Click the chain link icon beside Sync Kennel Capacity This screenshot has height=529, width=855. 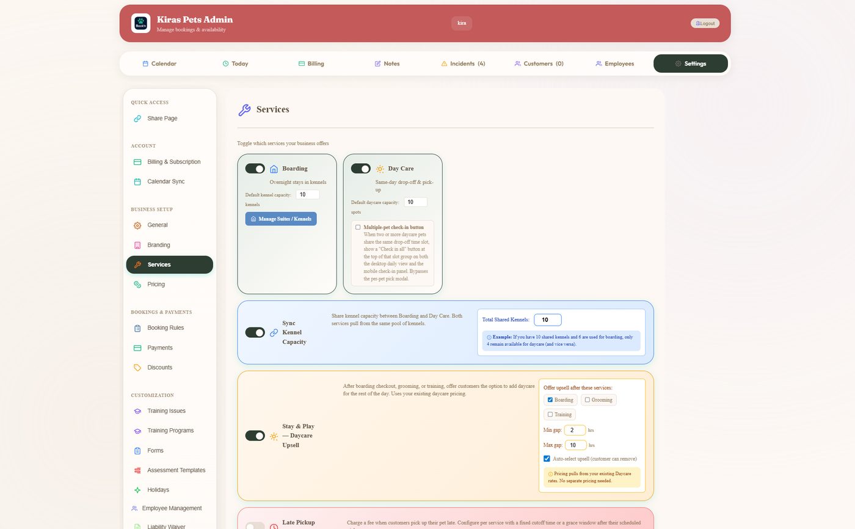click(x=274, y=332)
